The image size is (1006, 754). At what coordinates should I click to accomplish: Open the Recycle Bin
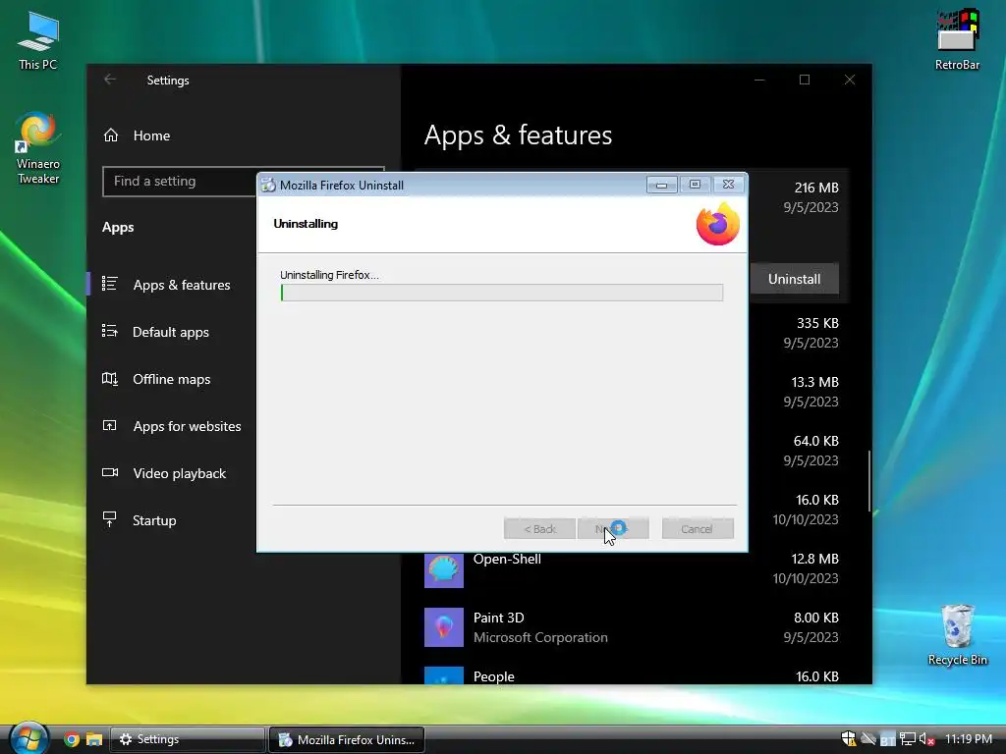point(957,635)
